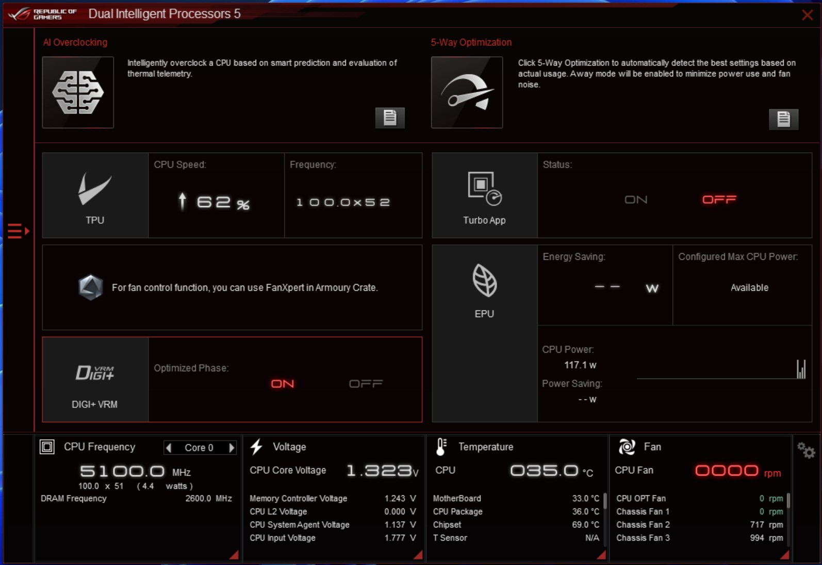Set Optimized Phase to OFF
This screenshot has height=565, width=822.
pos(366,384)
